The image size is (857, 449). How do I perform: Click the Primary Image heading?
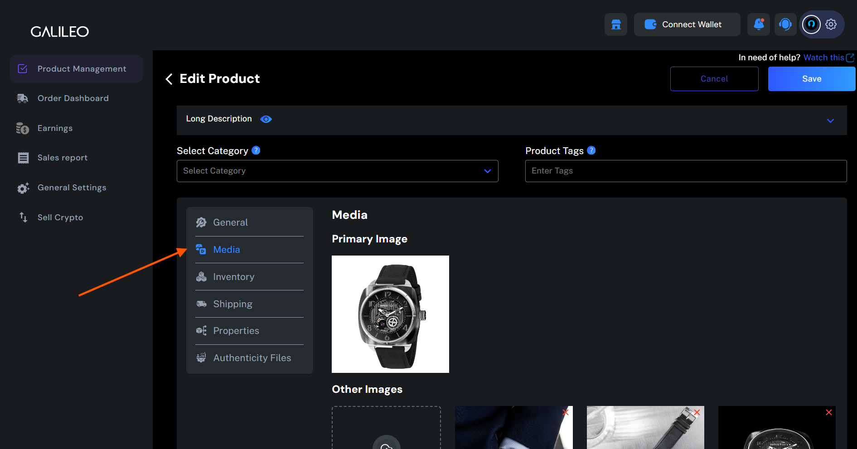[369, 239]
